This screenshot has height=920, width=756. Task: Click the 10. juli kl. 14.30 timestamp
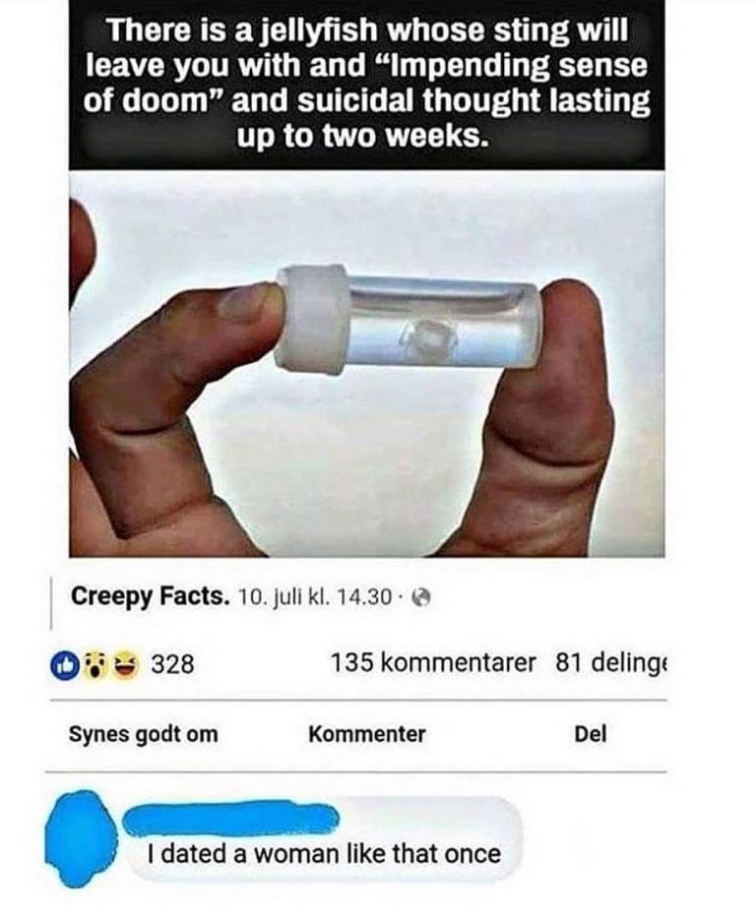point(315,598)
